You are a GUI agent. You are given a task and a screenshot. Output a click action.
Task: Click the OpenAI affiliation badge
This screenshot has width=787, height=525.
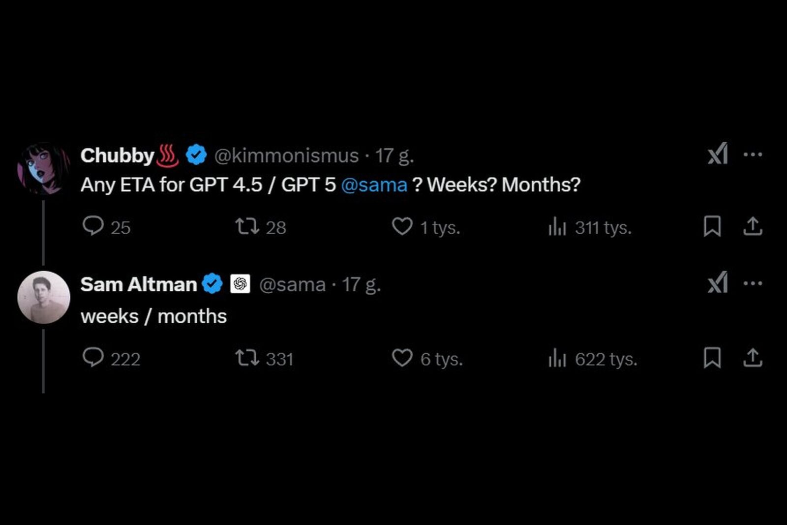(240, 284)
